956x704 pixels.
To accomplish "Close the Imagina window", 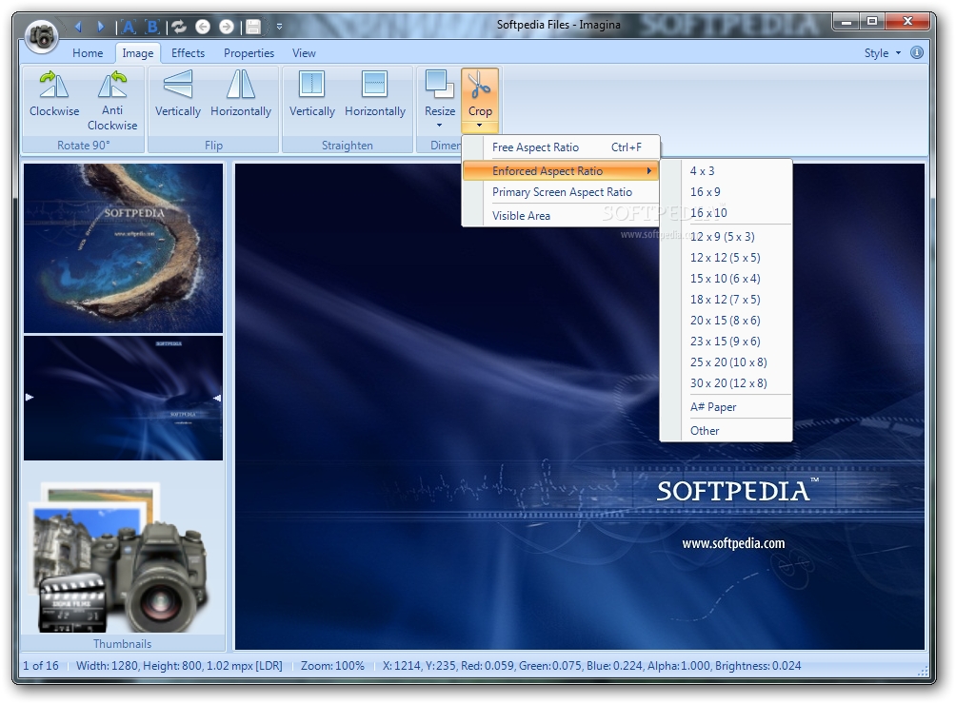I will click(x=907, y=22).
